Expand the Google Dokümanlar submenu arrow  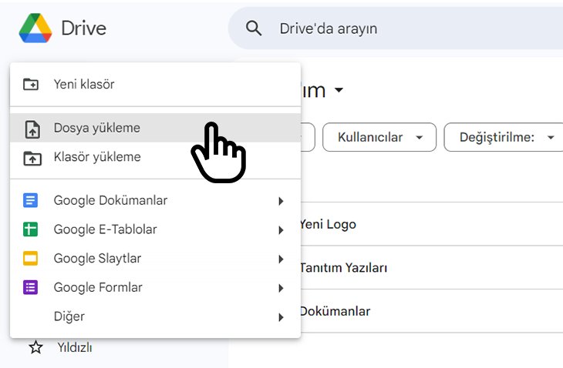281,201
